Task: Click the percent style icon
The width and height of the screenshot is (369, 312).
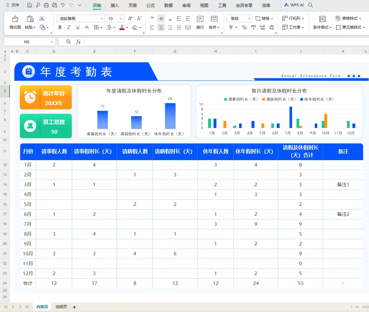Action: coord(245,27)
